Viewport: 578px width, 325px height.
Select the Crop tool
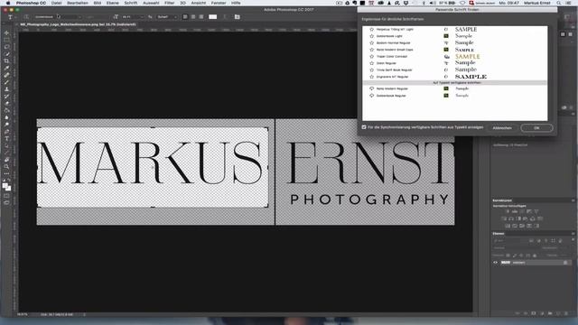pos(6,60)
